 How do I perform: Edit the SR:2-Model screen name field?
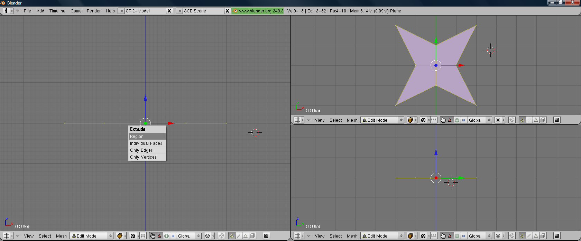(x=145, y=11)
